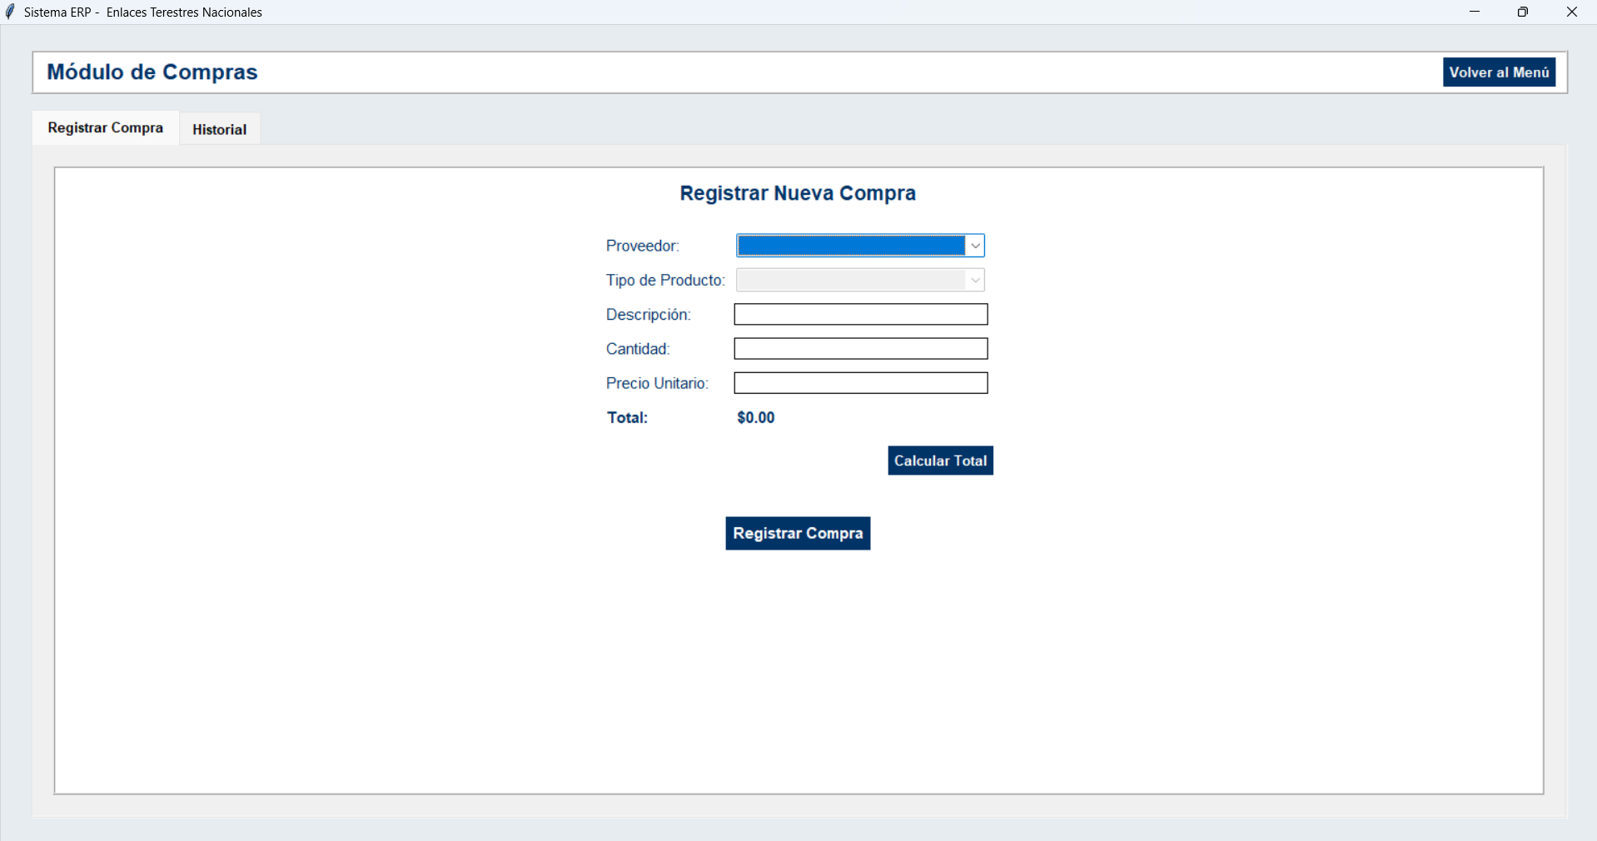The height and width of the screenshot is (841, 1597).
Task: Click the Proveedor label text
Action: 643,246
